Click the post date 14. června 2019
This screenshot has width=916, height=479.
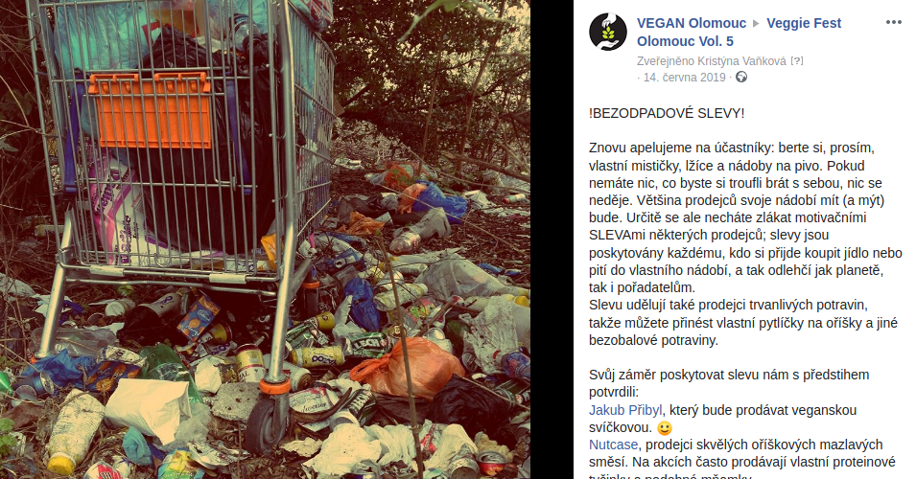point(684,78)
